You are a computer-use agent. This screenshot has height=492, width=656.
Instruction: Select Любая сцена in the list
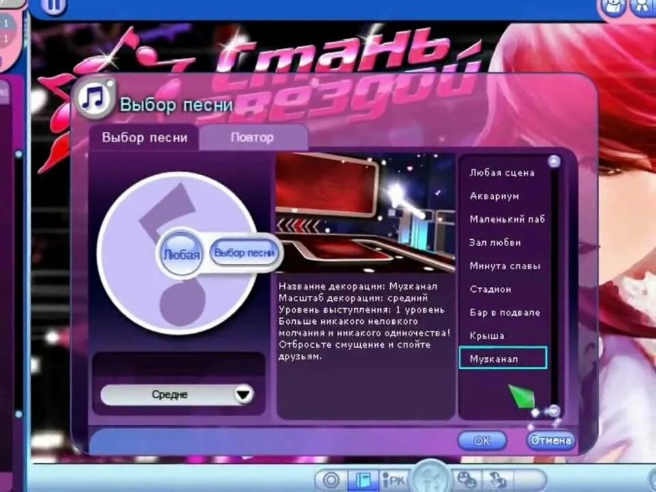502,173
